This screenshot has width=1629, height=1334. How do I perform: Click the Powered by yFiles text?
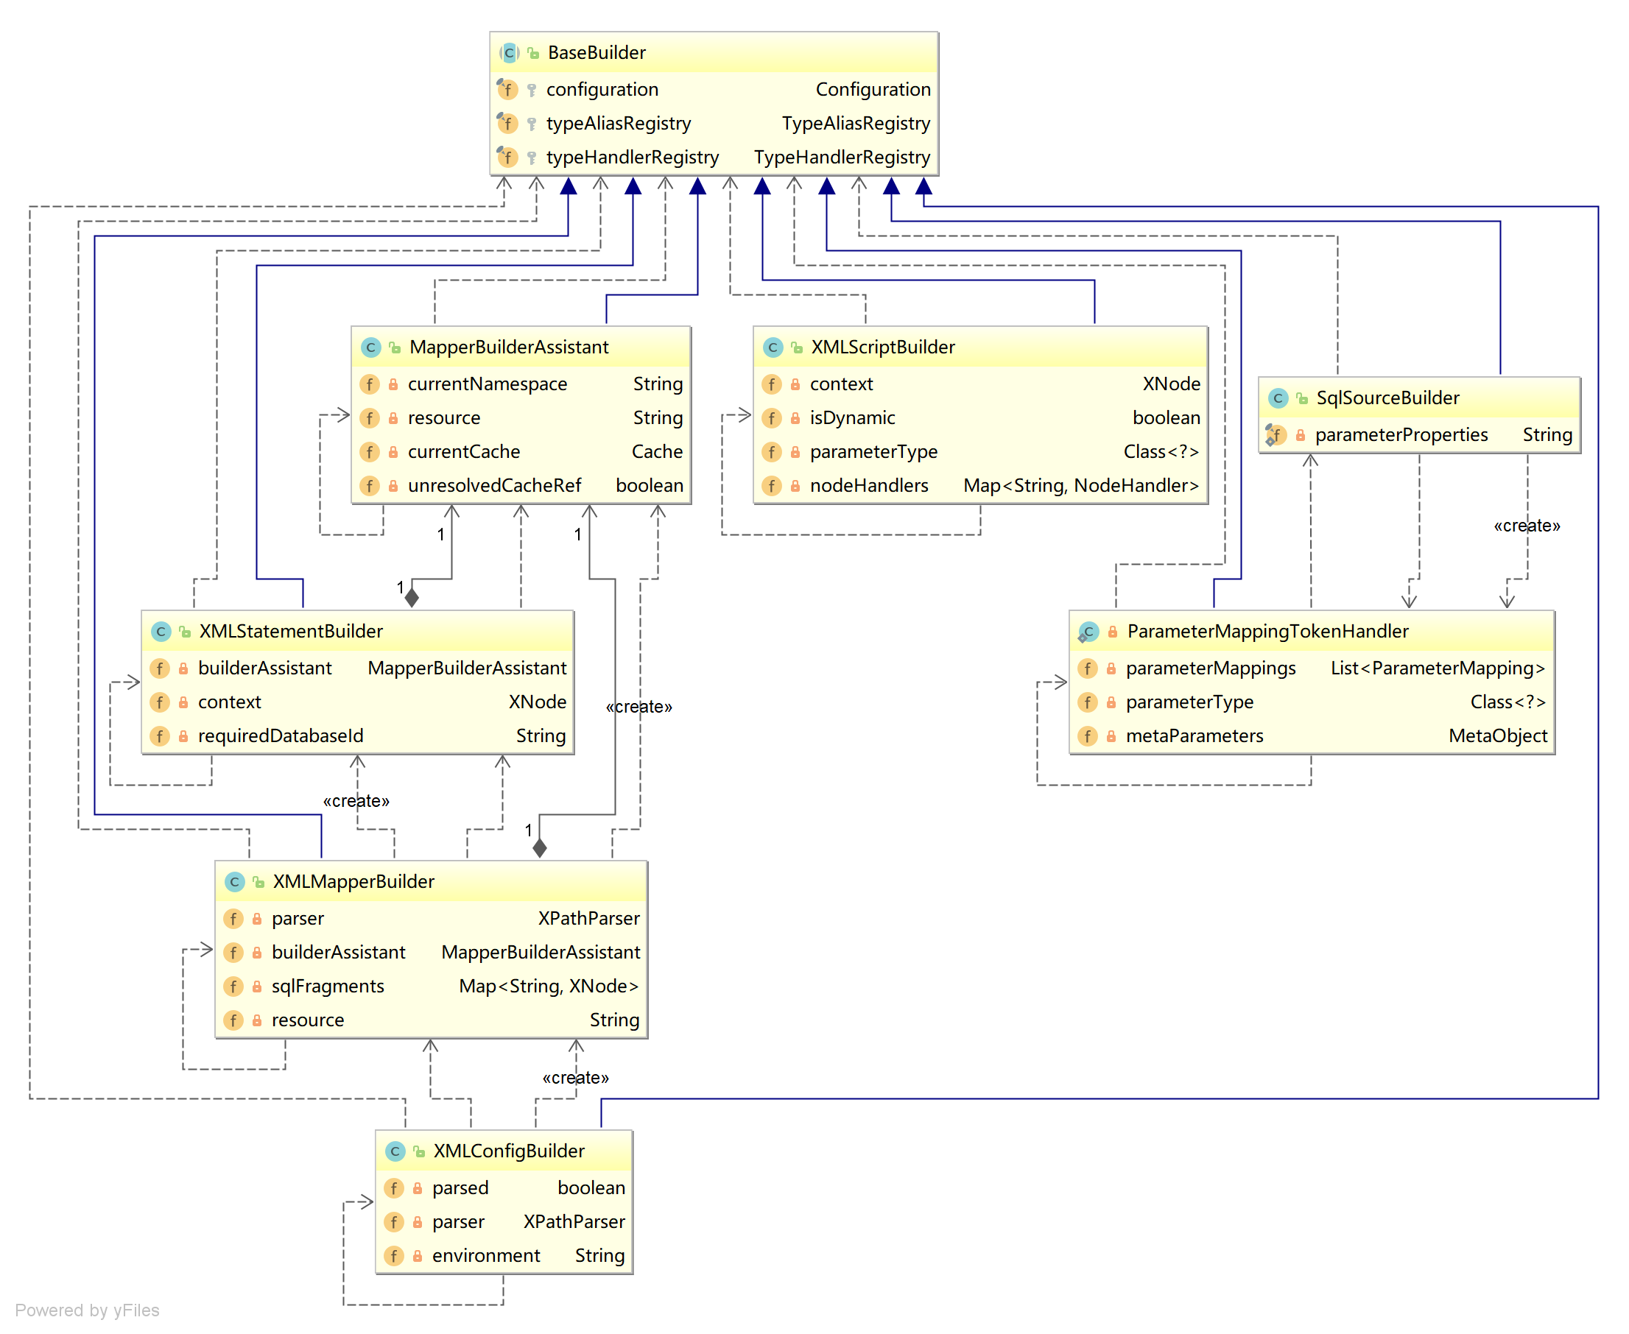pos(87,1310)
